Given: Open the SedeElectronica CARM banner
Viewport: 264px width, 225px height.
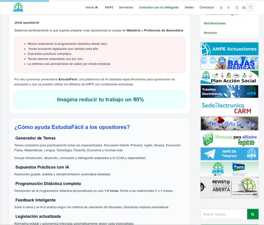Looking at the screenshot, I should tap(229, 107).
